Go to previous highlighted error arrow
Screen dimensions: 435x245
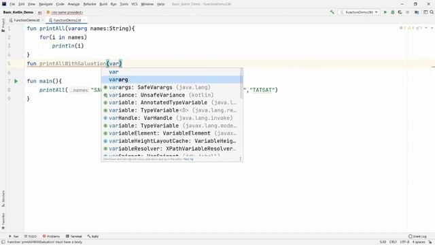426,28
